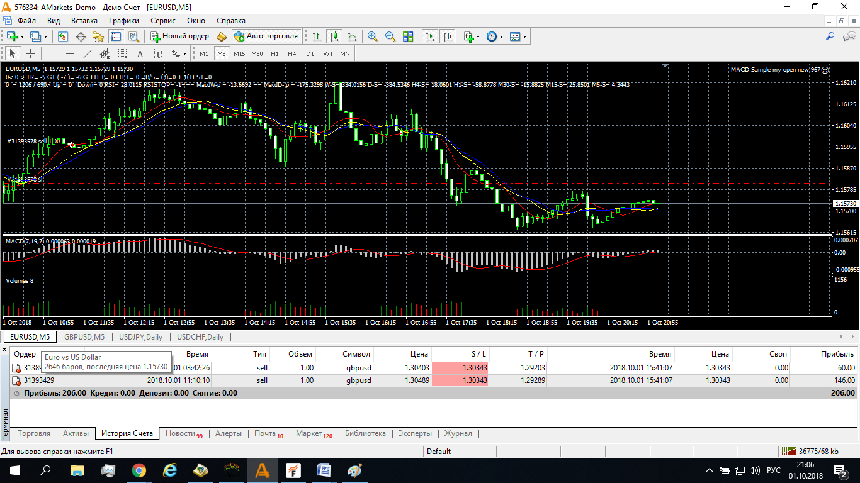Toggle chart shift icon

(x=448, y=36)
